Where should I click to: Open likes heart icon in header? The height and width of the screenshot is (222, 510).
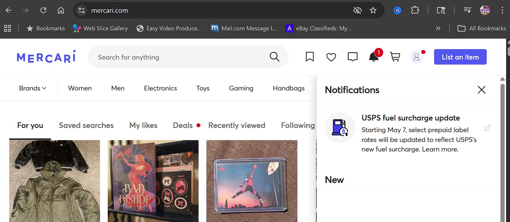(x=331, y=57)
